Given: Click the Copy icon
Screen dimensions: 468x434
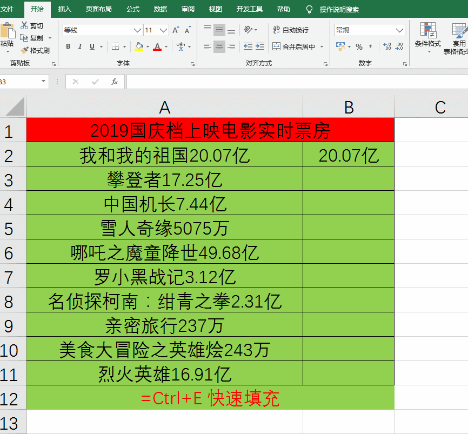Looking at the screenshot, I should coord(24,38).
